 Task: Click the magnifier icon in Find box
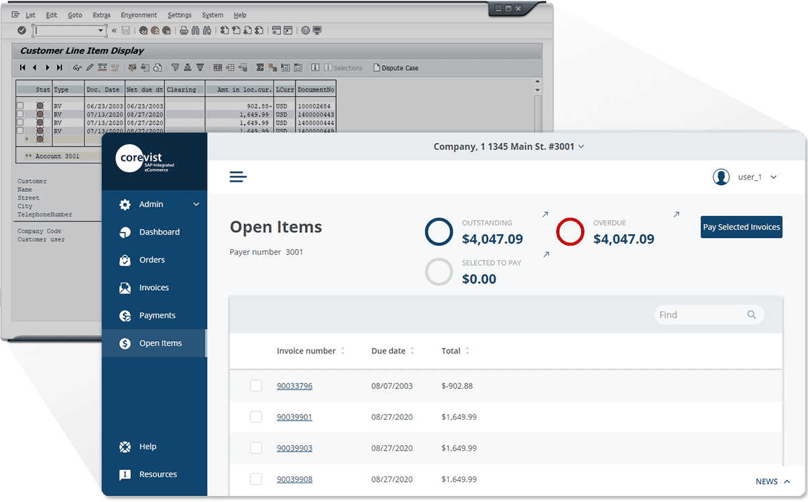(x=751, y=314)
